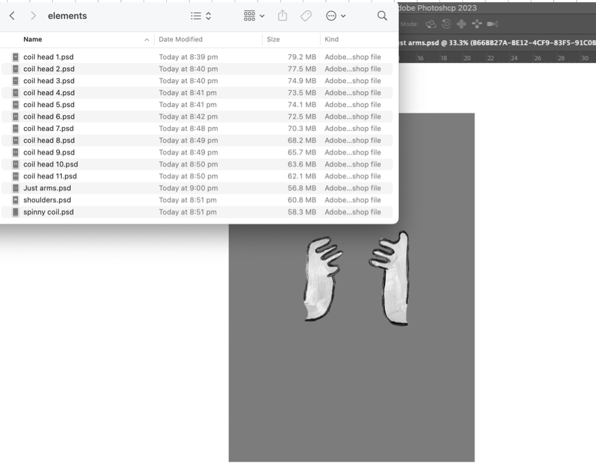Viewport: 596px width, 476px height.
Task: Select the 3D Scale camera icon
Action: click(x=492, y=24)
